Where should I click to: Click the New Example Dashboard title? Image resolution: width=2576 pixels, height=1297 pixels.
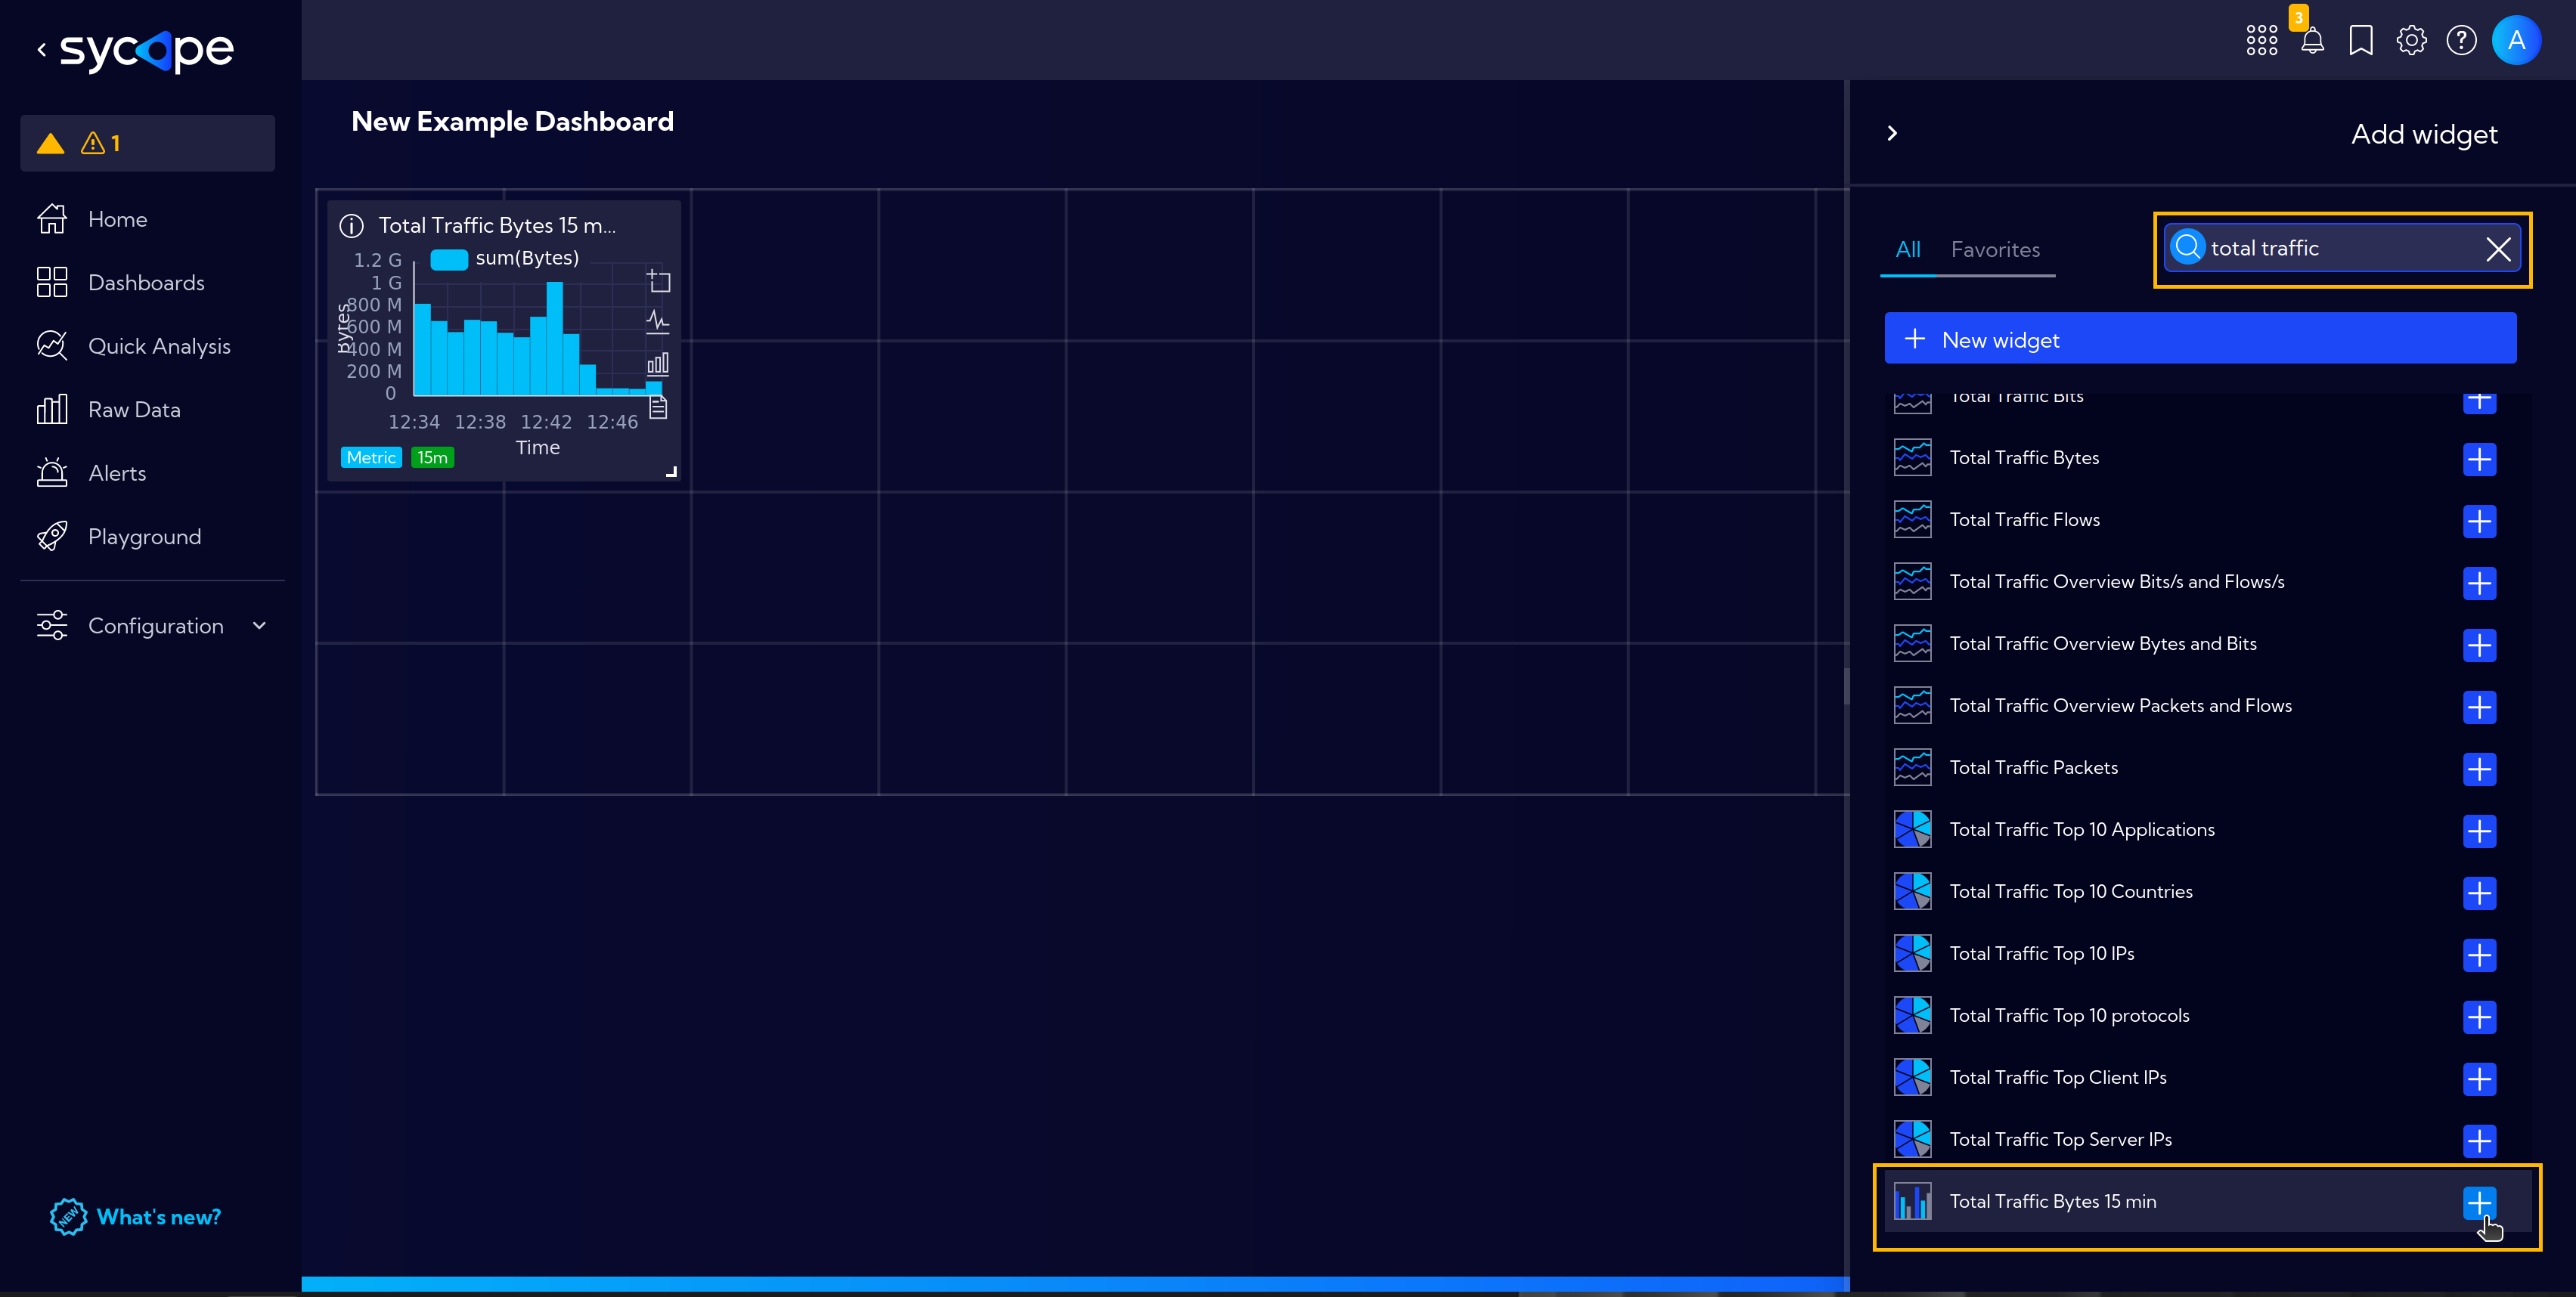512,122
